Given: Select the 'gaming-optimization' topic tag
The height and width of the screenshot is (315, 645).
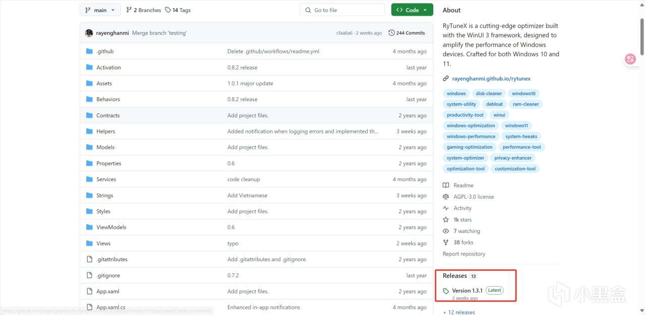Looking at the screenshot, I should (470, 147).
